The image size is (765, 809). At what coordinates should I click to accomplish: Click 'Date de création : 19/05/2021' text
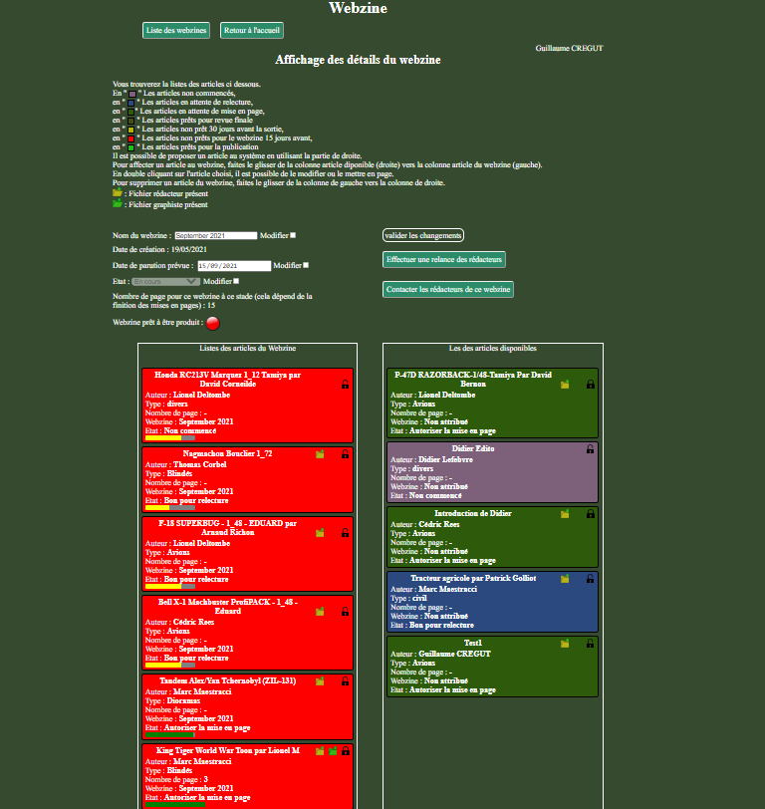point(159,250)
